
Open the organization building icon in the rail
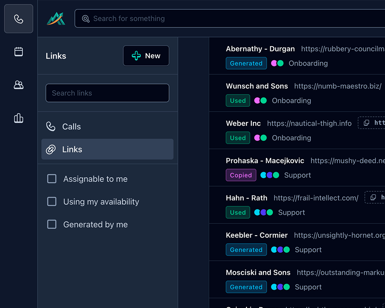point(18,118)
